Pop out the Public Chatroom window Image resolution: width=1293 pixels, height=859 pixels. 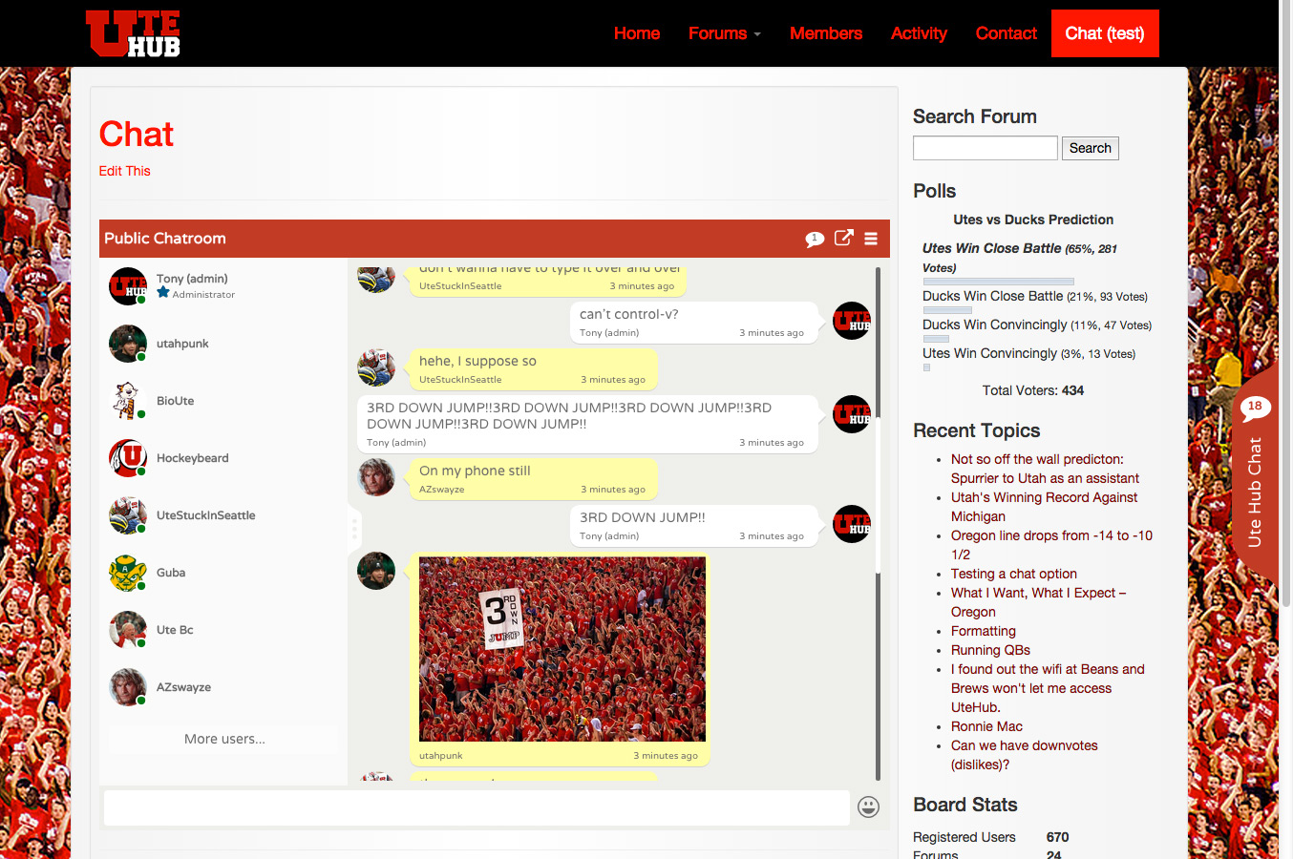[844, 238]
